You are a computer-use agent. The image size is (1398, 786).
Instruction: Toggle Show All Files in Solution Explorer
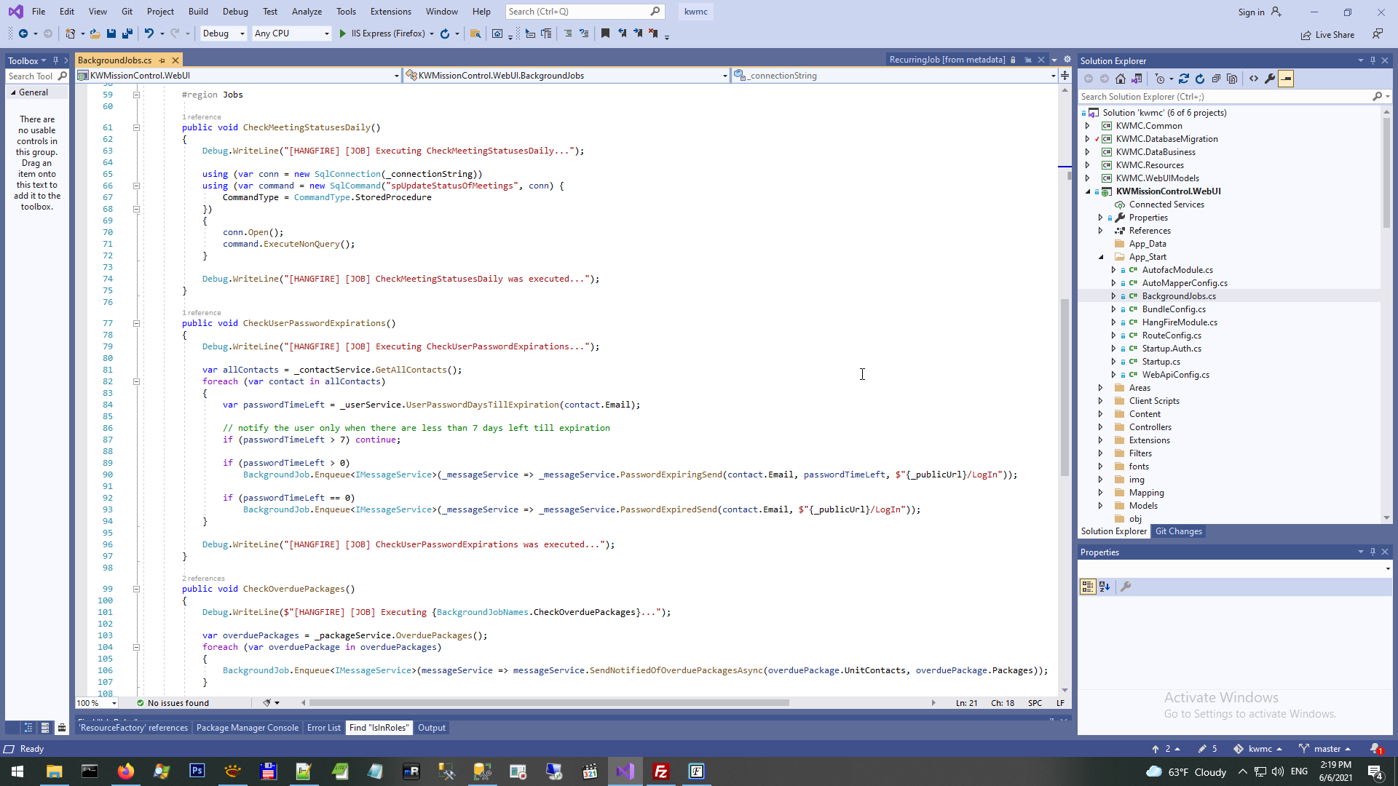point(1232,79)
